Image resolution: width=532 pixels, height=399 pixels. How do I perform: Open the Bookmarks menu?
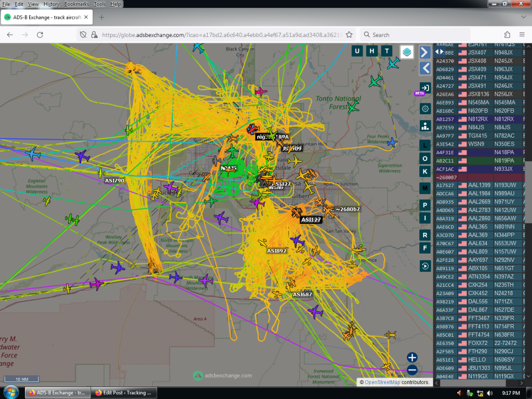(76, 4)
